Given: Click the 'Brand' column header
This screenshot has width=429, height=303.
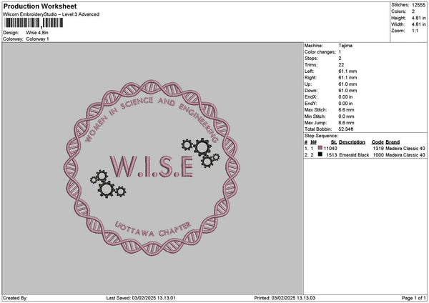Looking at the screenshot, I should tap(393, 141).
